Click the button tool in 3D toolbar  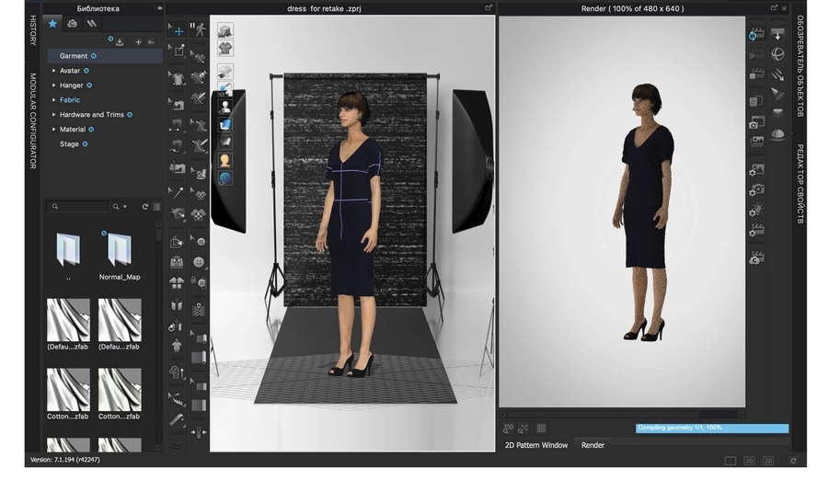click(199, 262)
